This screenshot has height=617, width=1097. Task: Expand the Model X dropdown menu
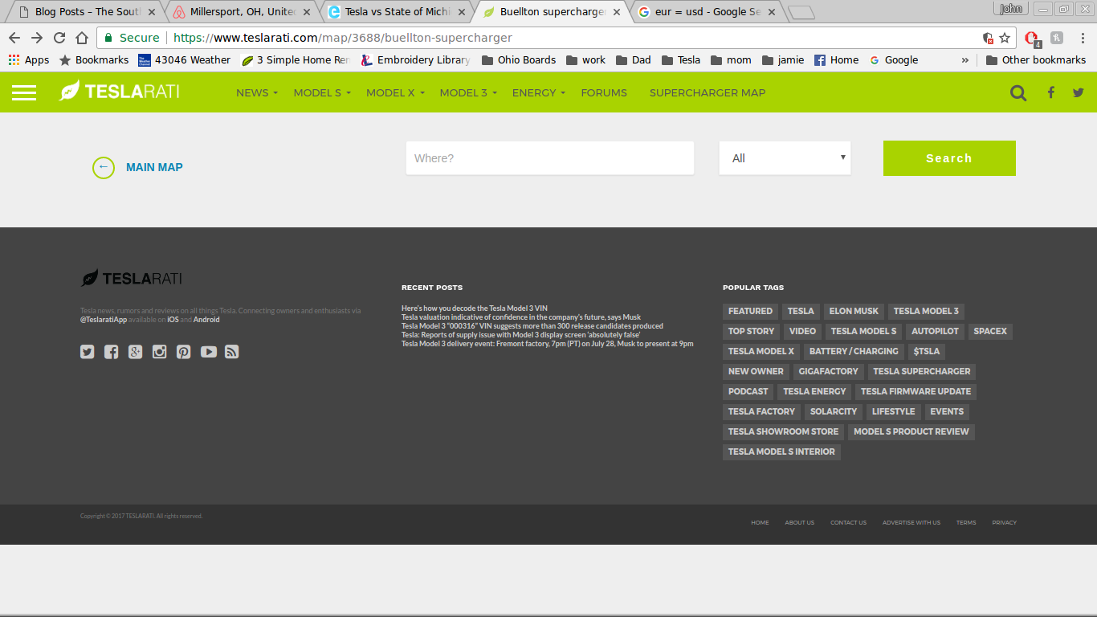tap(395, 93)
